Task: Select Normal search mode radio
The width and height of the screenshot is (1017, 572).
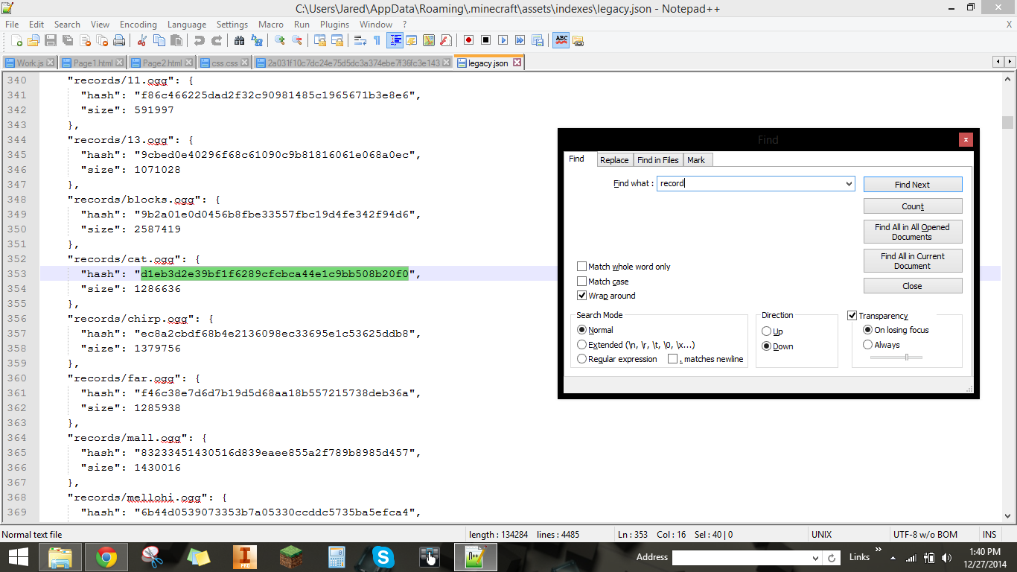Action: (x=582, y=330)
